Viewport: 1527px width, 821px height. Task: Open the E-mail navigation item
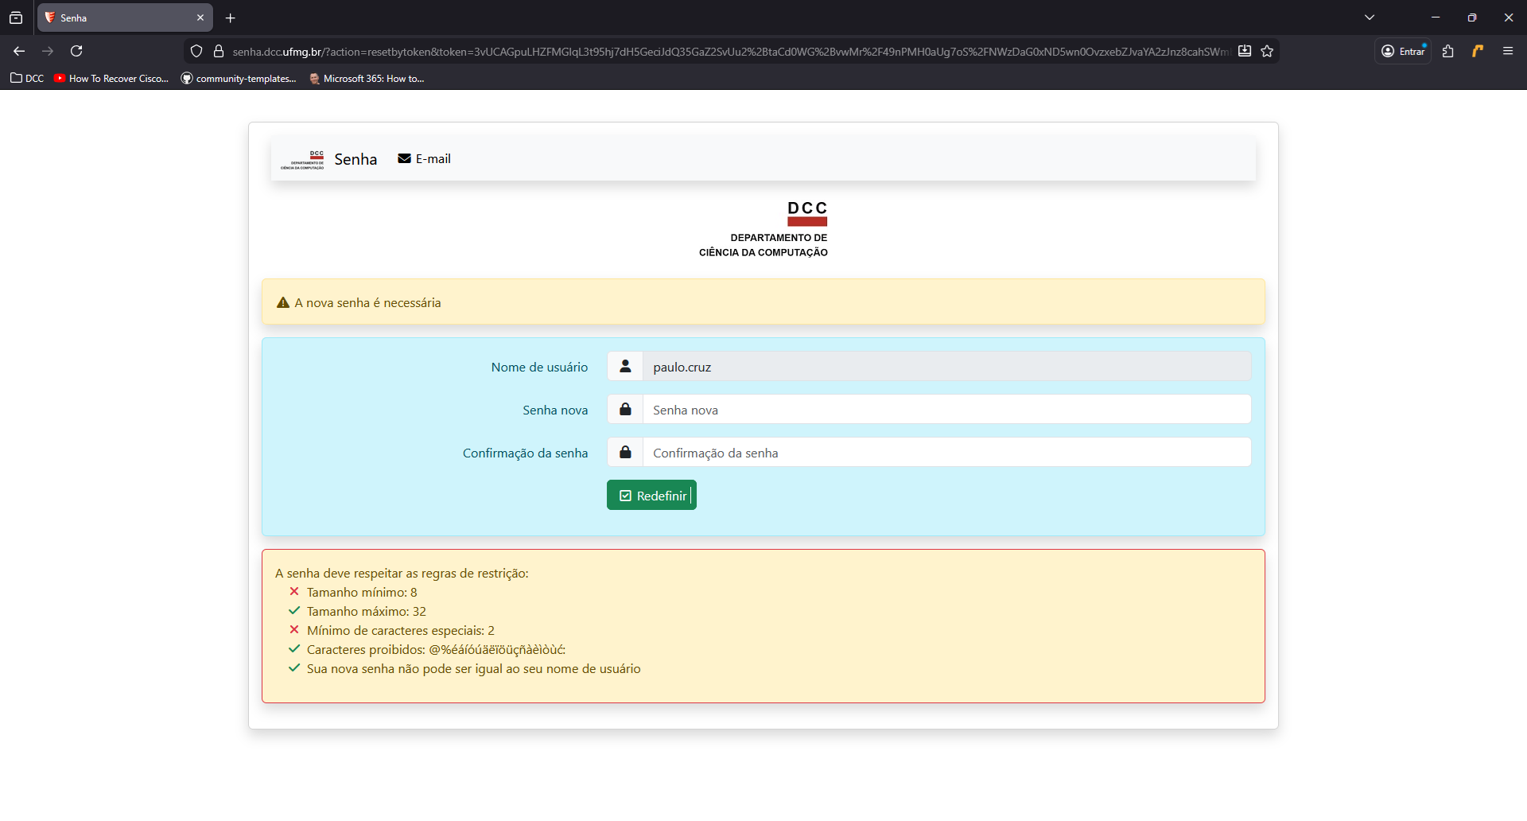(x=425, y=159)
